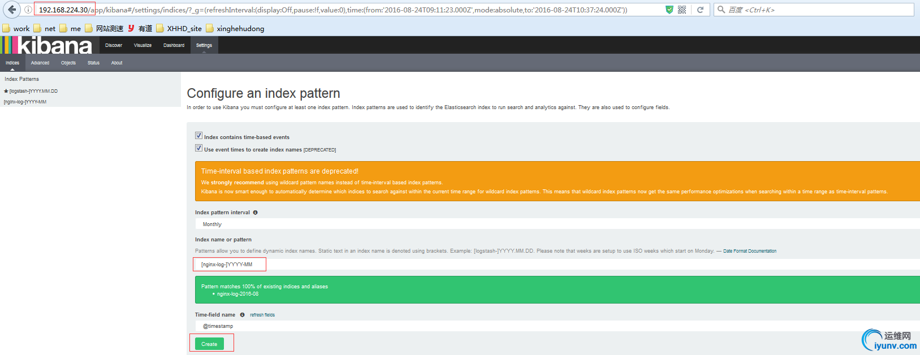Select the Objects settings sub-tab
This screenshot has height=355, width=920.
coord(68,63)
